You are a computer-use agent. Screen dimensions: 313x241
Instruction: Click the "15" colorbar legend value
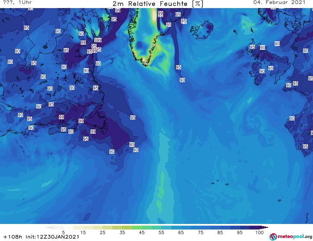point(83,232)
